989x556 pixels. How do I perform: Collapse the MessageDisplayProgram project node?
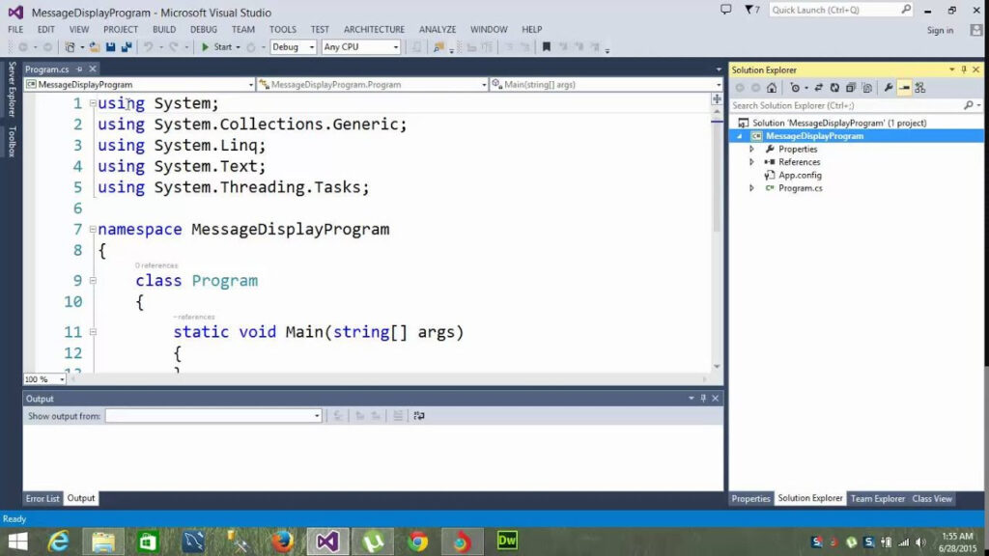[x=739, y=136]
